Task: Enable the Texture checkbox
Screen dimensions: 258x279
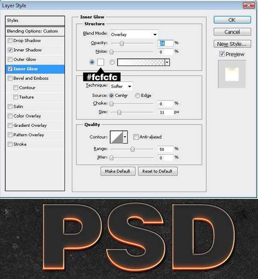Action: 16,97
